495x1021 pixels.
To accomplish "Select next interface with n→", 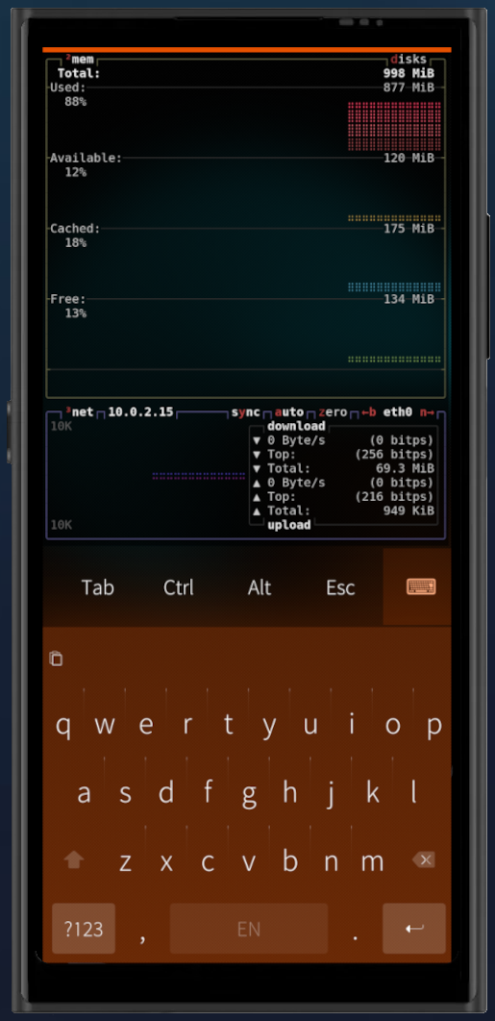I will pos(427,412).
